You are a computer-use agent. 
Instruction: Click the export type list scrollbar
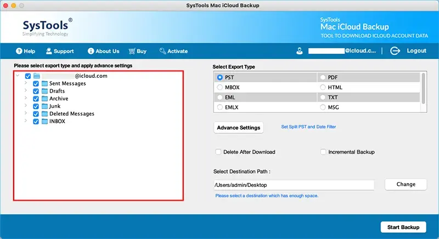(423, 88)
